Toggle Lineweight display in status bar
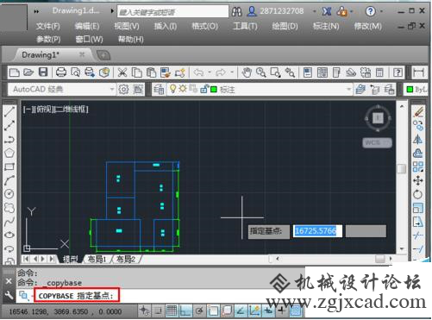This screenshot has width=432, height=320. click(x=282, y=311)
